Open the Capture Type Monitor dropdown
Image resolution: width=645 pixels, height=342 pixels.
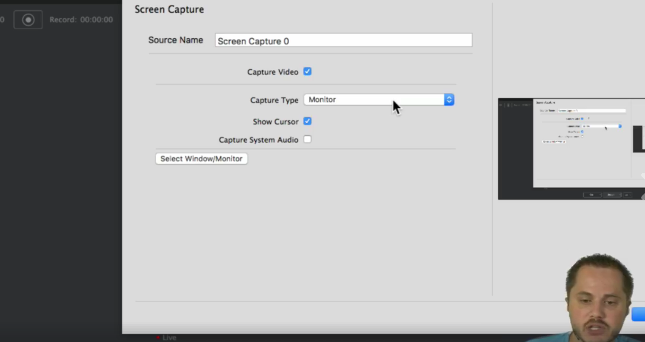[374, 100]
